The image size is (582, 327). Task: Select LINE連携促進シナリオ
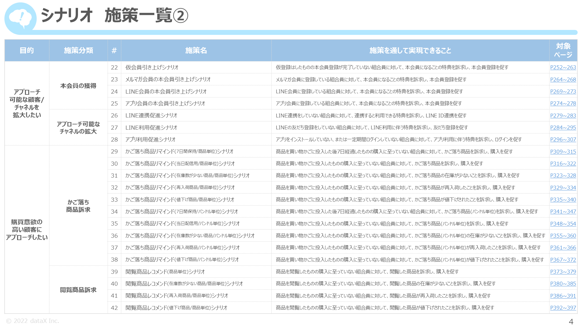click(151, 115)
